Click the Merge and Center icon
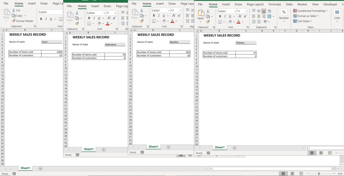Screen dimensions: 344x176 pyautogui.click(x=269, y=16)
